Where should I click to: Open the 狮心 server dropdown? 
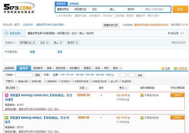click(x=117, y=9)
